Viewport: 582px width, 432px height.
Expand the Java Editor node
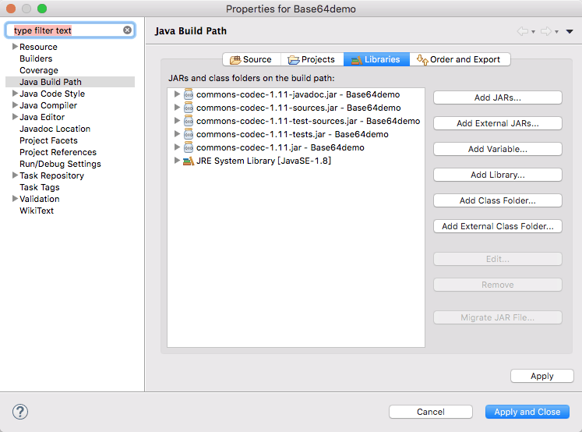(16, 117)
